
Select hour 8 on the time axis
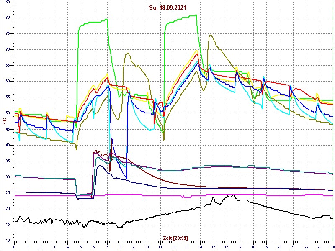pyautogui.click(x=121, y=247)
